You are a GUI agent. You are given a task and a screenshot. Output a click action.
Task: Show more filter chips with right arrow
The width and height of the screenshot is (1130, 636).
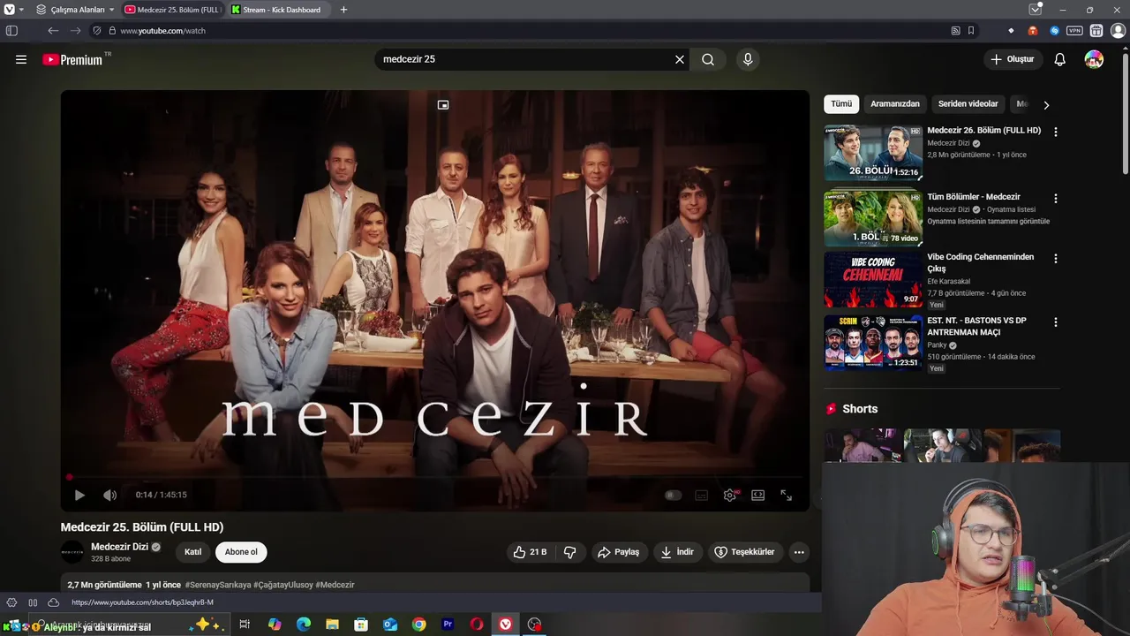(x=1046, y=105)
